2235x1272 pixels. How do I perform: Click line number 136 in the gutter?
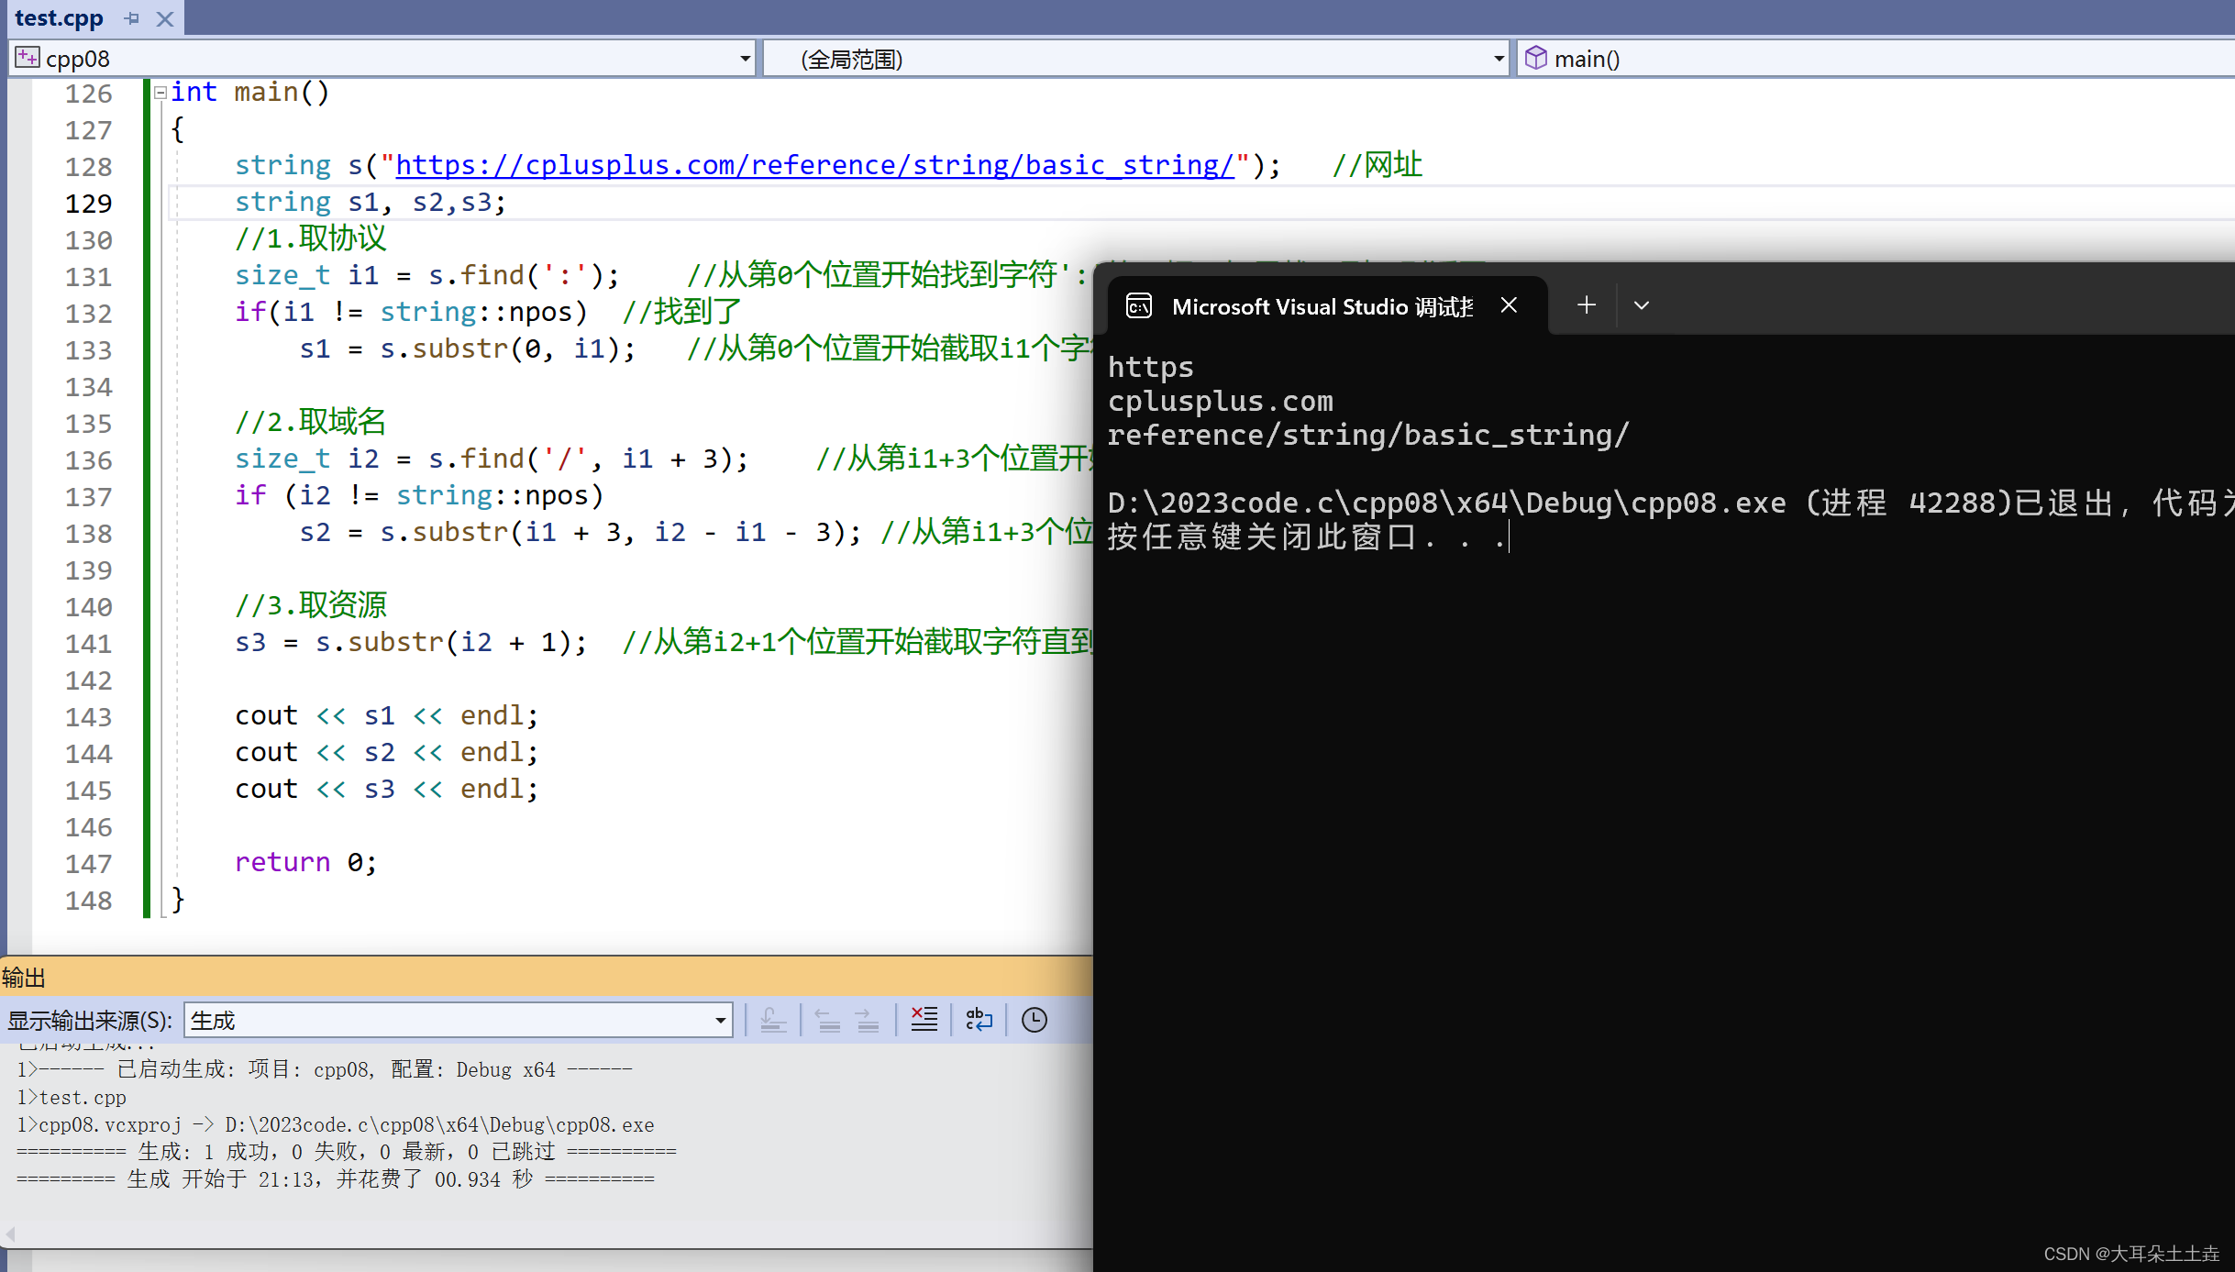coord(88,460)
